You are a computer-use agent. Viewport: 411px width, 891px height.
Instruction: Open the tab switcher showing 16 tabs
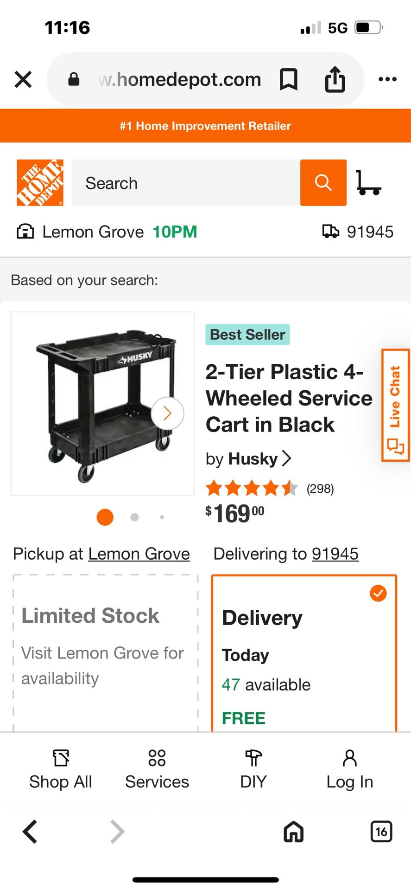coord(381,831)
